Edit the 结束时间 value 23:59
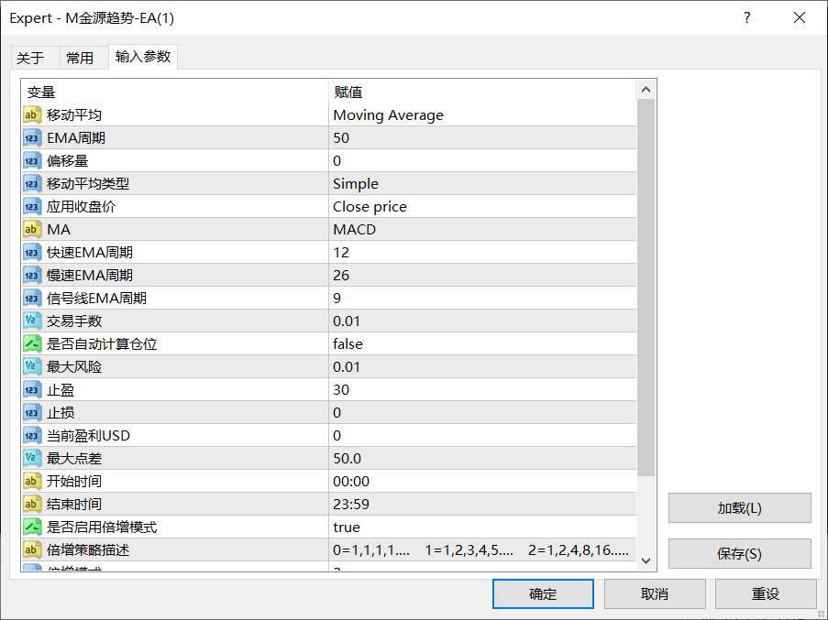 [482, 505]
